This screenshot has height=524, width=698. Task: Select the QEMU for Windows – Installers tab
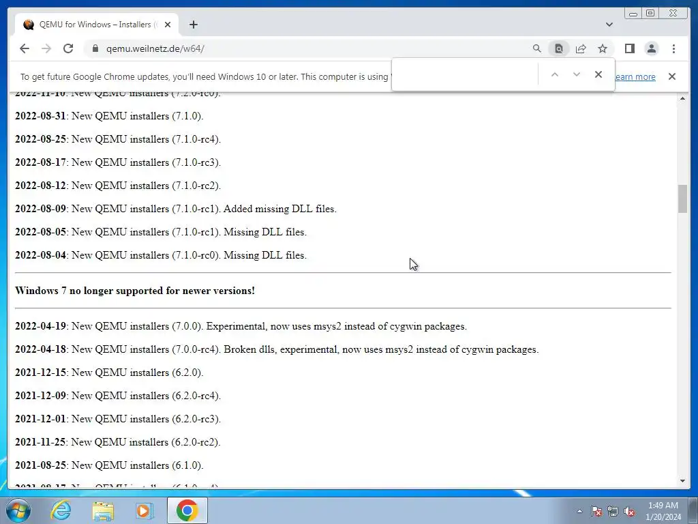(x=97, y=25)
